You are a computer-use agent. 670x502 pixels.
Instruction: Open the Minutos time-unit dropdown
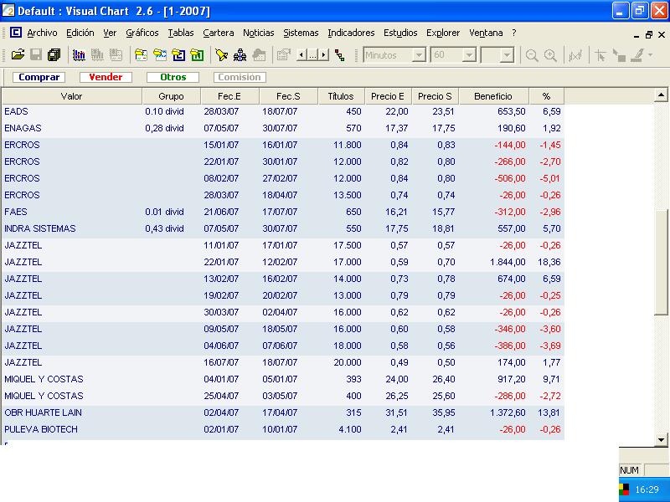coord(420,55)
